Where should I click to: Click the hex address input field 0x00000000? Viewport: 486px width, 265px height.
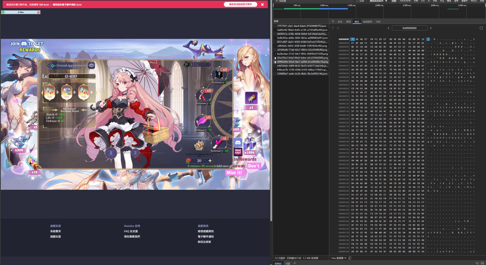pyautogui.click(x=409, y=28)
